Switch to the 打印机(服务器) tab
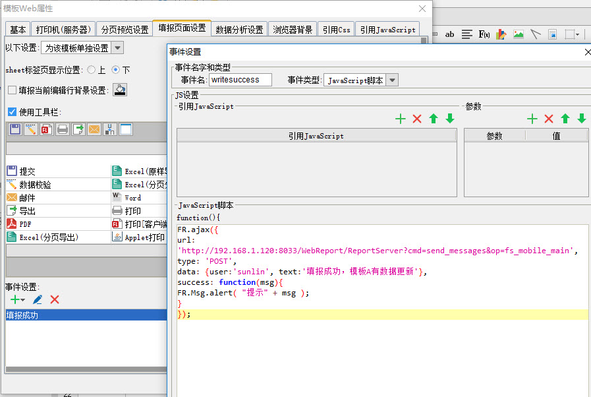The image size is (591, 397). (63, 30)
